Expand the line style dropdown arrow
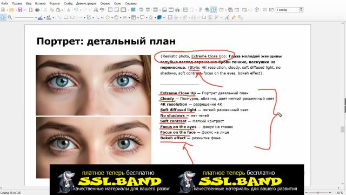The height and width of the screenshot is (195, 346). 36,18
